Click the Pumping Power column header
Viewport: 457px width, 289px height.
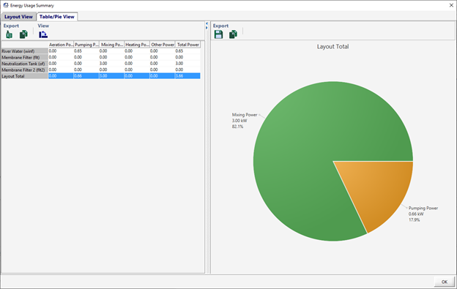pos(86,45)
